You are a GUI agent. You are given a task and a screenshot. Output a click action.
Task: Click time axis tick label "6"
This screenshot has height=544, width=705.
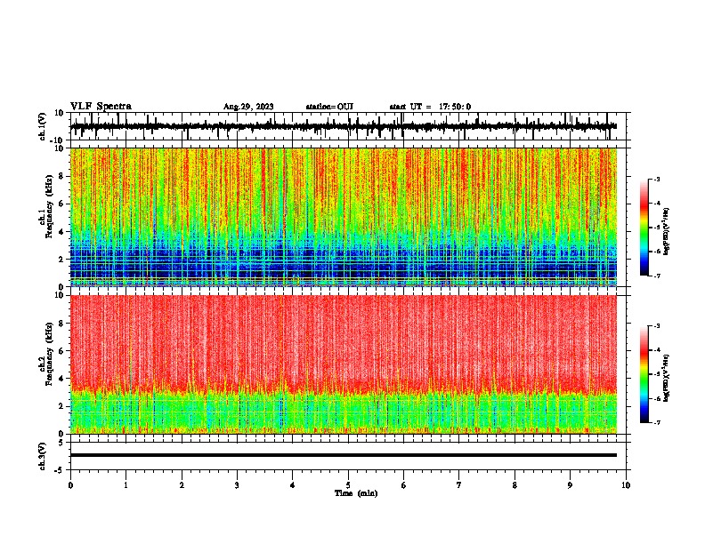coord(404,485)
